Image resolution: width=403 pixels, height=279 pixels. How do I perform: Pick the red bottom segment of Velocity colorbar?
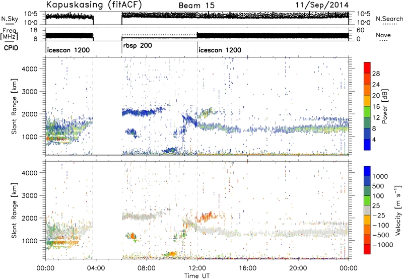(x=367, y=249)
